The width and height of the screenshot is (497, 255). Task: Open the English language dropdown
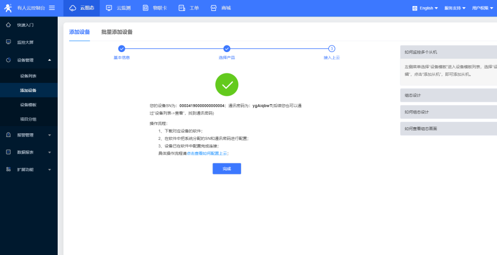426,8
